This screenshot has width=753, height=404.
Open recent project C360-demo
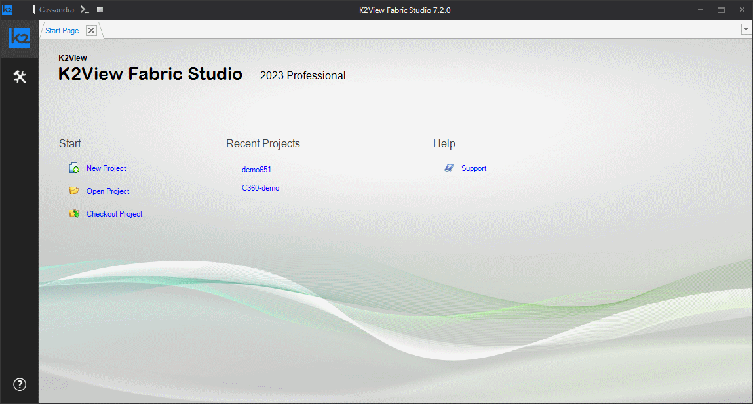tap(260, 188)
